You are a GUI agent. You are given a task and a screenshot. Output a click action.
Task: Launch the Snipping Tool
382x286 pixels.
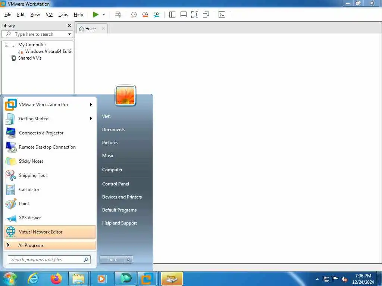[x=50, y=175]
